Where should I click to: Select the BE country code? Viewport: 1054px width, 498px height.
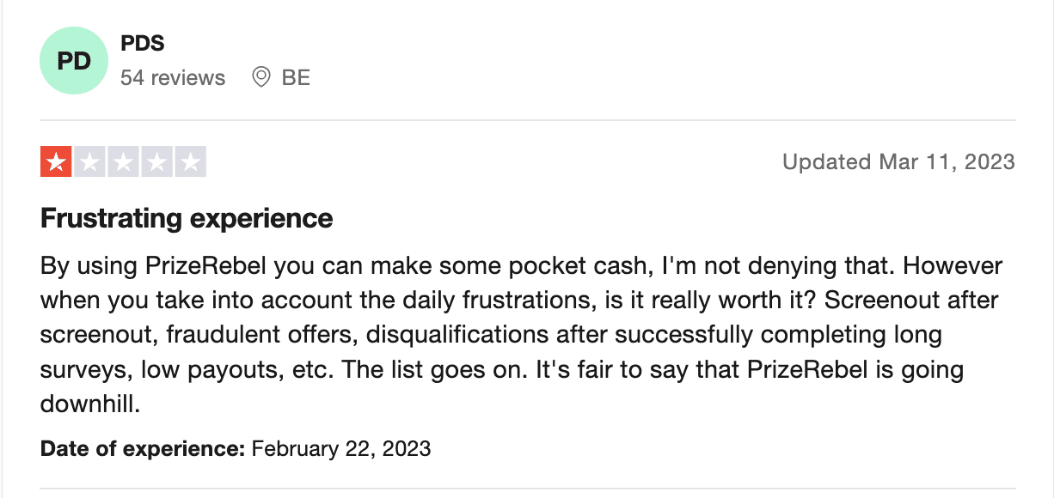point(296,78)
